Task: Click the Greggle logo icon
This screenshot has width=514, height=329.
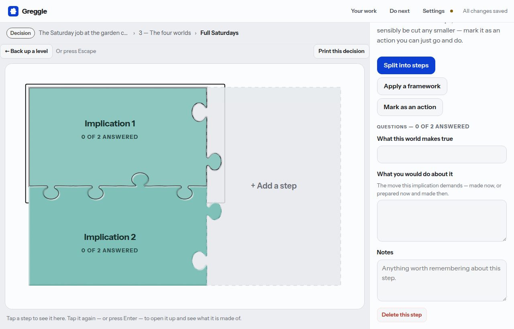Action: click(x=13, y=11)
